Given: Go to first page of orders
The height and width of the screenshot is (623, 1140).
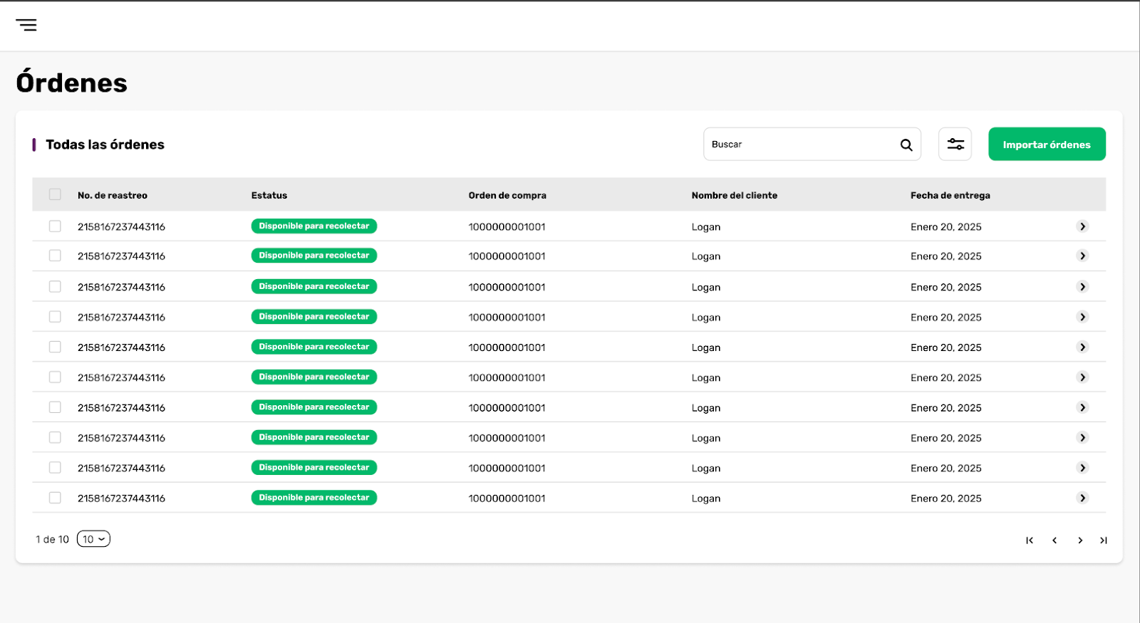Looking at the screenshot, I should (1030, 540).
